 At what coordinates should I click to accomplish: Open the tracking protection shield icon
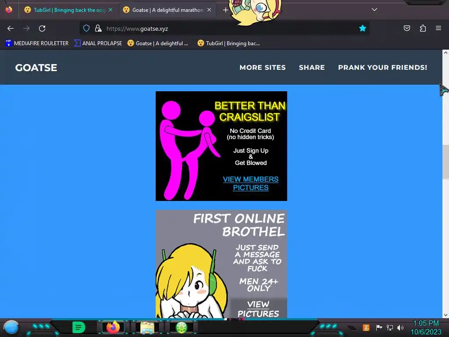pos(86,29)
